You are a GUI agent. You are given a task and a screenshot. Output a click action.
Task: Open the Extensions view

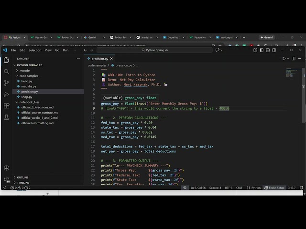6,105
